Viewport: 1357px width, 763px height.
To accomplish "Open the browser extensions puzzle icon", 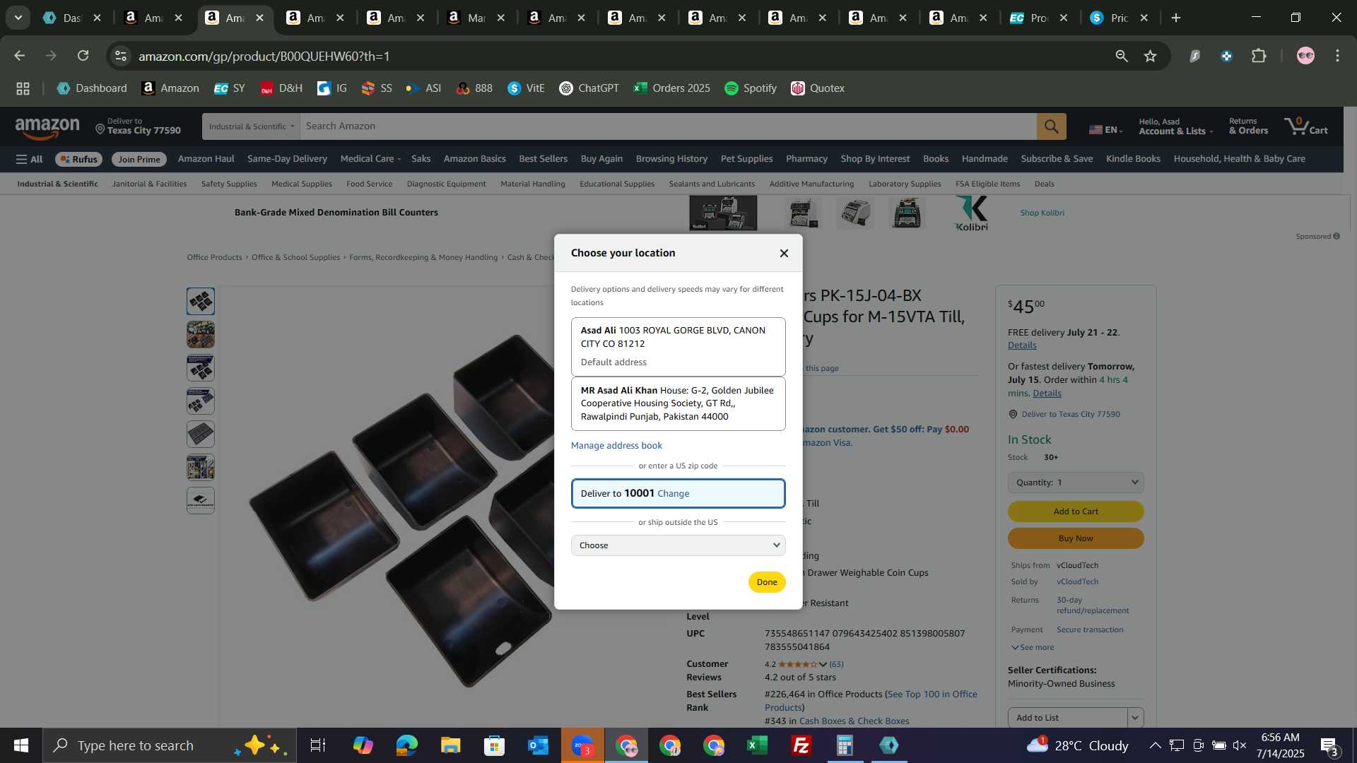I will [x=1259, y=56].
